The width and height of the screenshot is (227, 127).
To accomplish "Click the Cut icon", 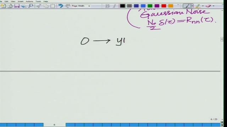I will point(39,6).
